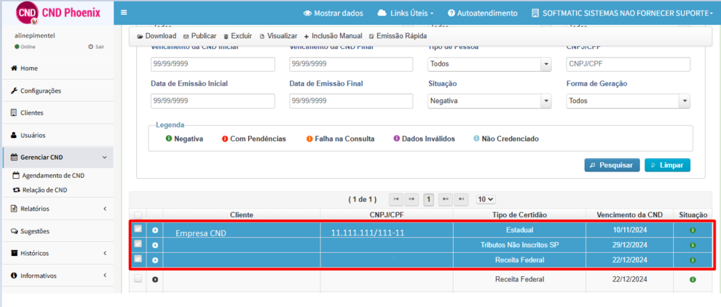Image resolution: width=721 pixels, height=307 pixels.
Task: Open Autoatendimento help link
Action: (482, 13)
